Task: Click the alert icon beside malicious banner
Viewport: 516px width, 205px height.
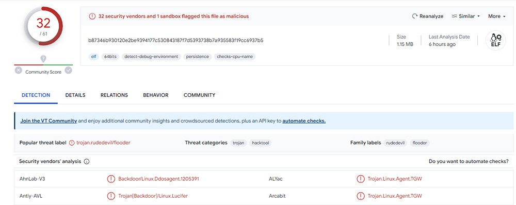Action: pos(92,16)
